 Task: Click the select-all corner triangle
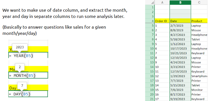click(152, 3)
